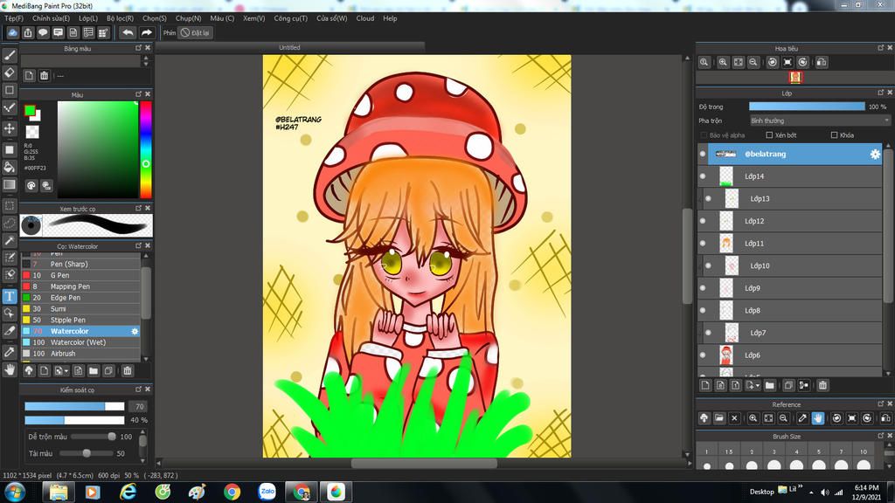Open the Tệp(F) menu
This screenshot has height=503, width=895.
pos(14,18)
